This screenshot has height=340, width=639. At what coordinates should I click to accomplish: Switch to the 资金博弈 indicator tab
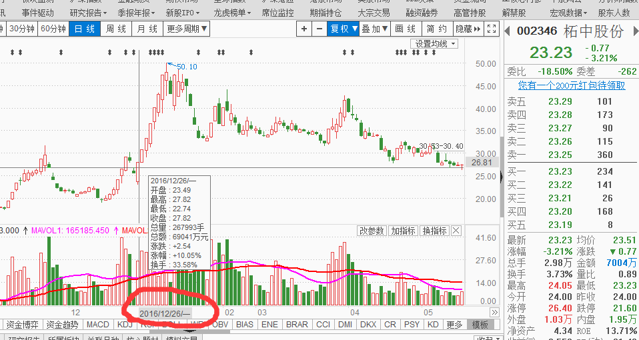point(23,325)
